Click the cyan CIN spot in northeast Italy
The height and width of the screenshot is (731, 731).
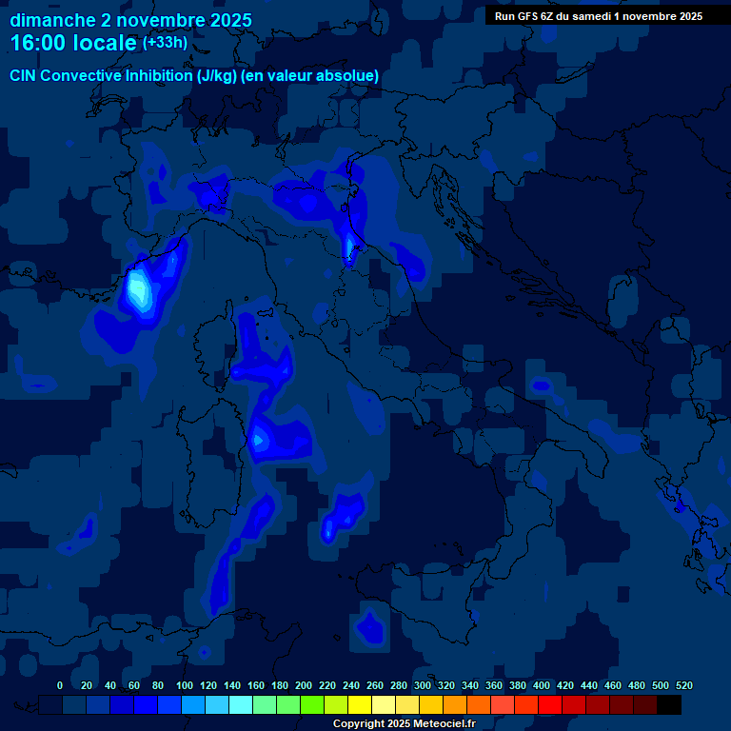349,247
